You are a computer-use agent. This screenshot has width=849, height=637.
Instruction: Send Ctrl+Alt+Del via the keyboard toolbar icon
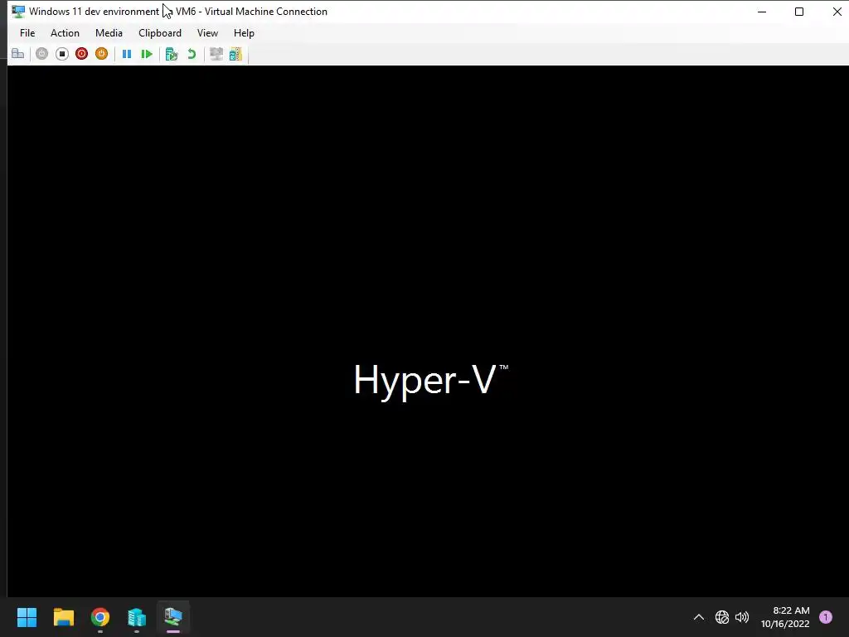pos(18,54)
